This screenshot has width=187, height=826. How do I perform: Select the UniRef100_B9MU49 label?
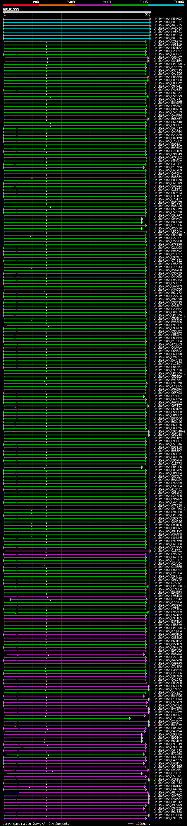[x=168, y=154]
